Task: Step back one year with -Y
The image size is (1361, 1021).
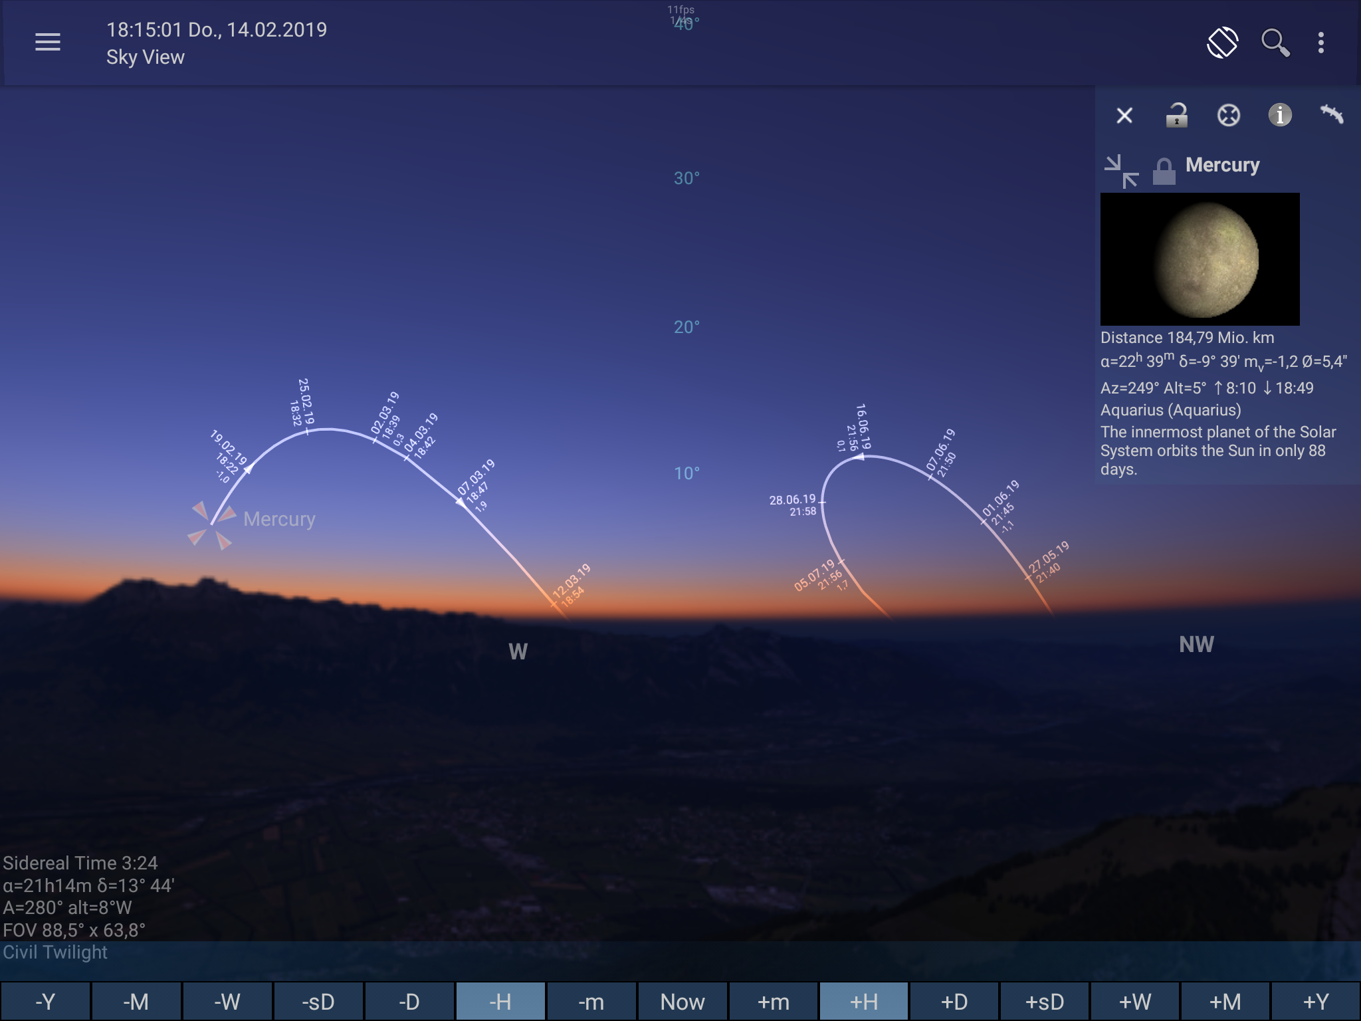Action: pos(45,1001)
